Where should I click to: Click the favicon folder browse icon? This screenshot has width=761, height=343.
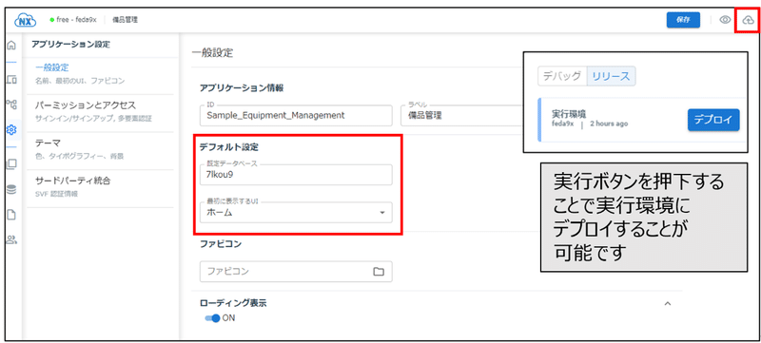click(378, 272)
